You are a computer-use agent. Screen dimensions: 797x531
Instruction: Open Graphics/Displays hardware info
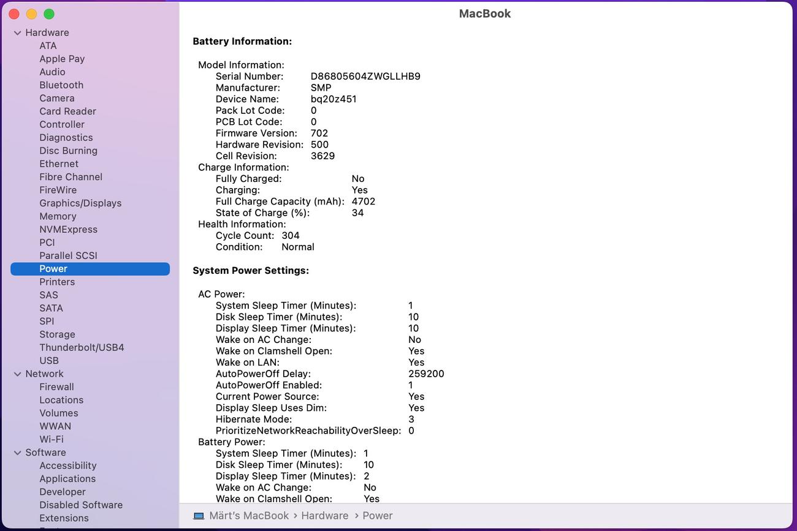click(80, 203)
